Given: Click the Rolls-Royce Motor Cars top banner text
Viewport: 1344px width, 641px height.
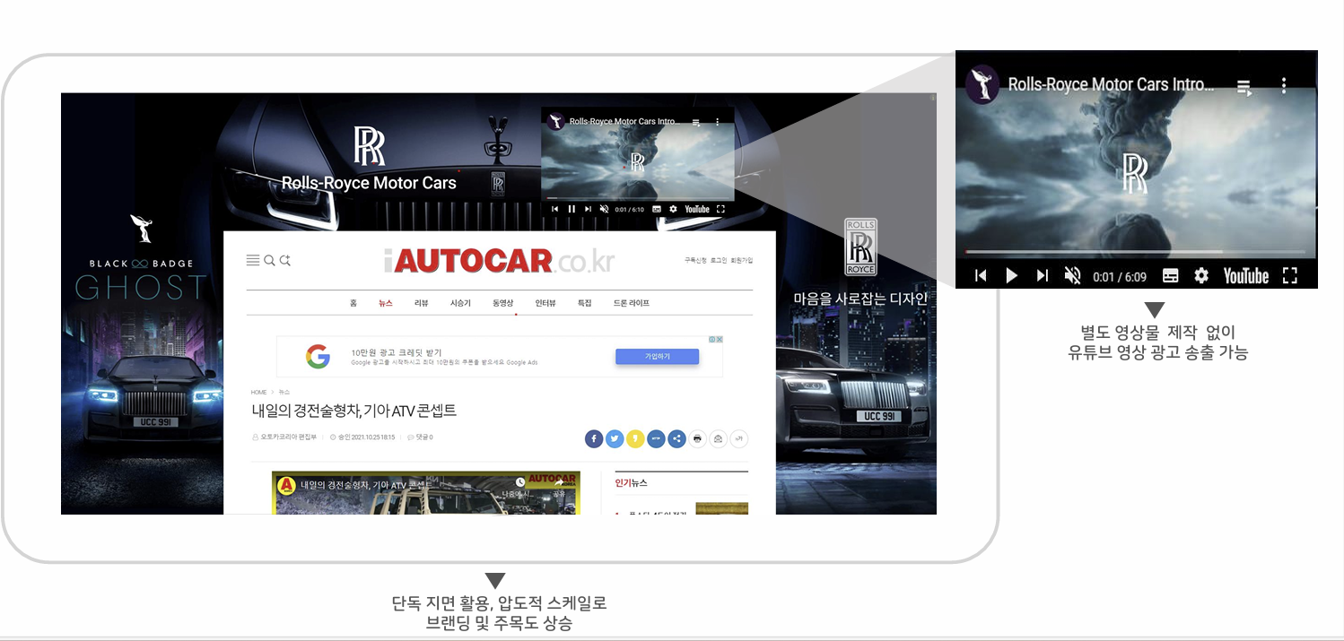Looking at the screenshot, I should tap(369, 183).
